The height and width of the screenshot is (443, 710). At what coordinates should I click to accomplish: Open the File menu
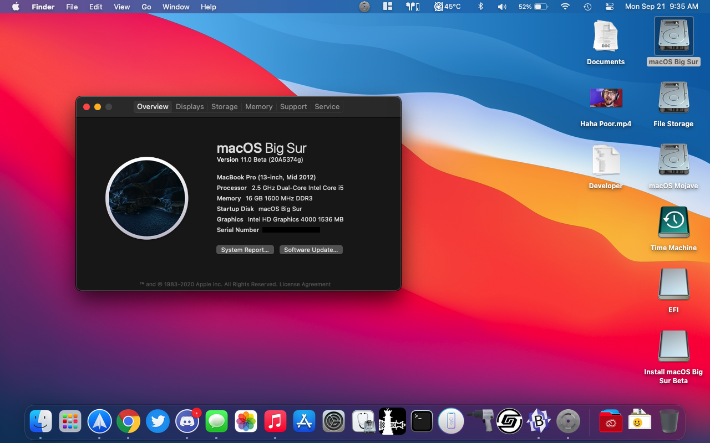tap(72, 7)
